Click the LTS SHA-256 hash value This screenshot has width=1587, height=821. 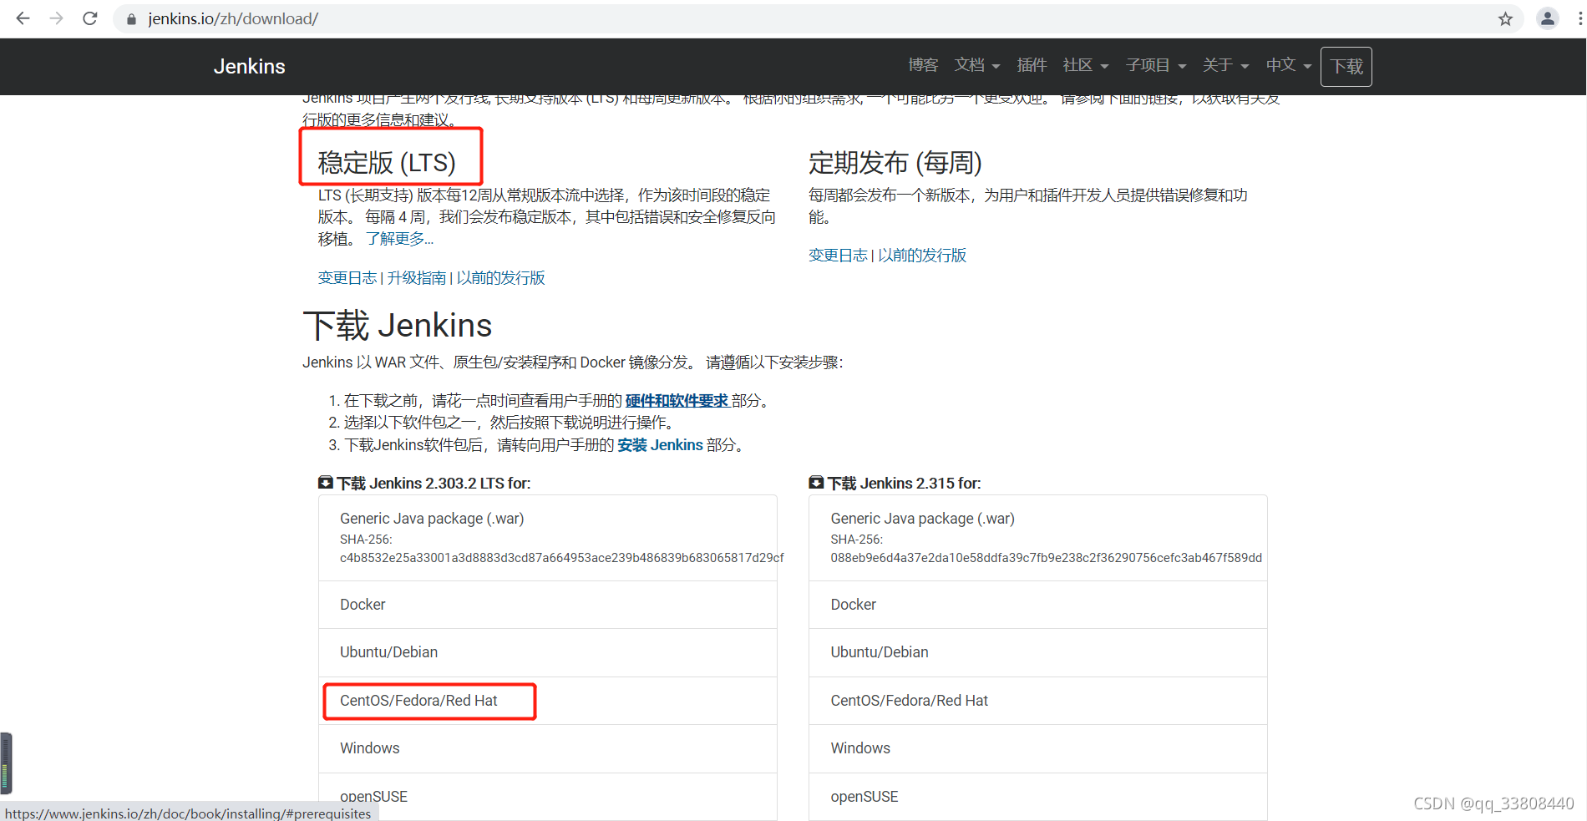pos(562,558)
